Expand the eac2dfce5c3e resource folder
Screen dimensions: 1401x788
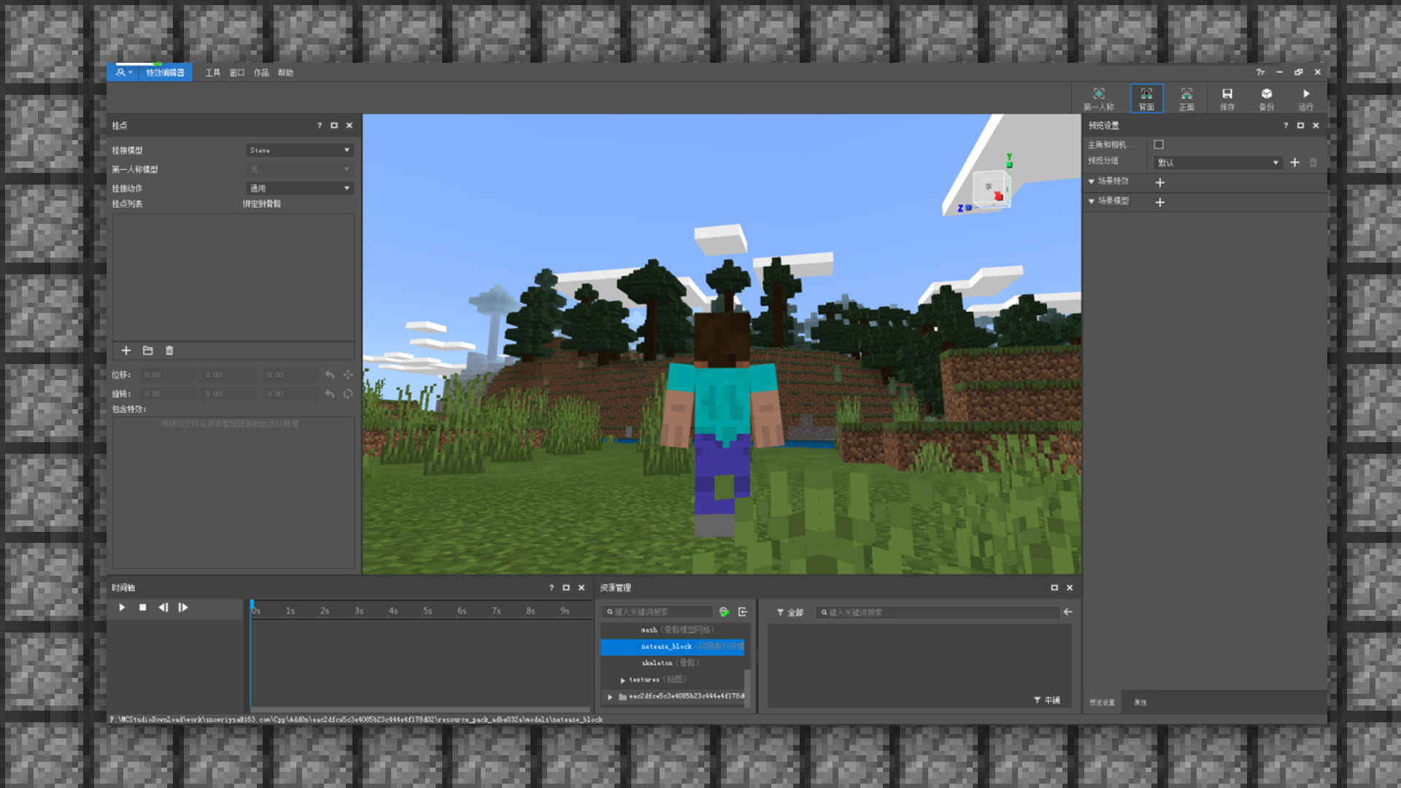610,697
